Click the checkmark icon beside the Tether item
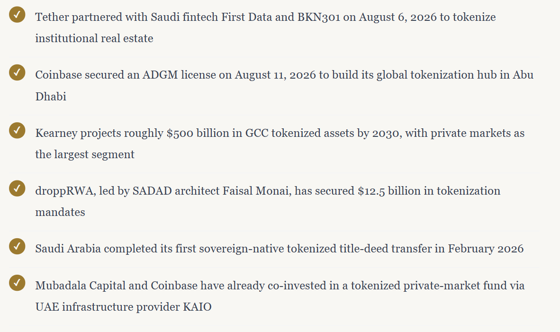 17,15
